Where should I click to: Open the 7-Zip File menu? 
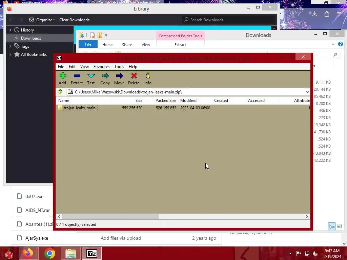pos(61,67)
